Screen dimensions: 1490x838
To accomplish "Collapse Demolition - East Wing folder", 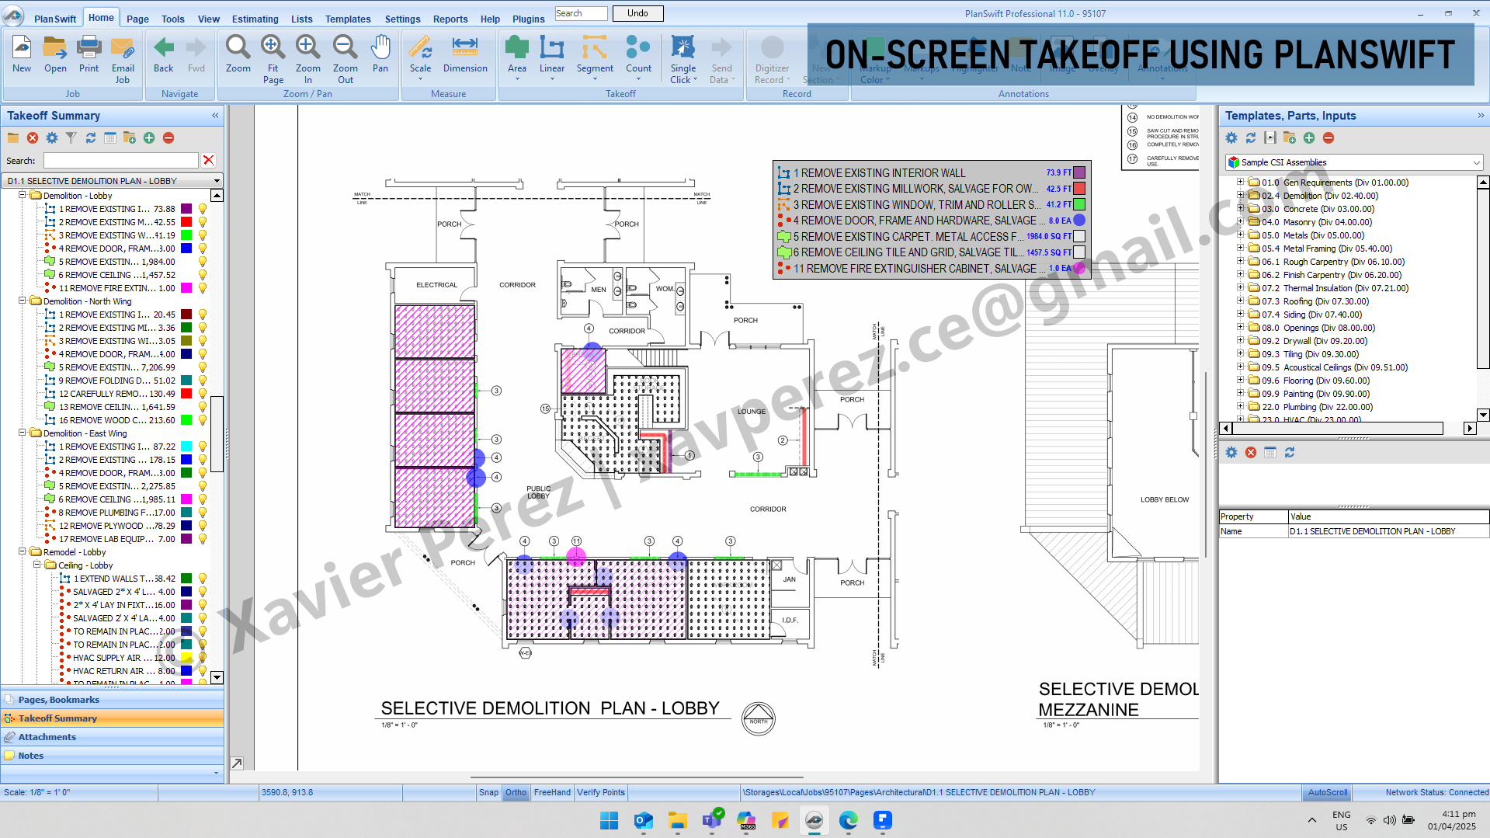I will 23,433.
